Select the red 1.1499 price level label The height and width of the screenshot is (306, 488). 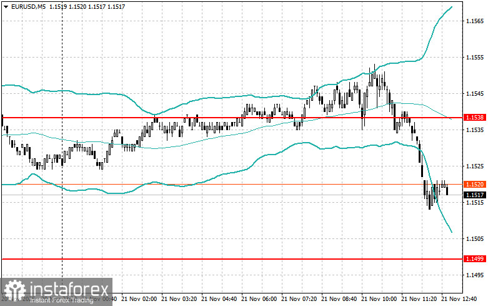(x=475, y=259)
